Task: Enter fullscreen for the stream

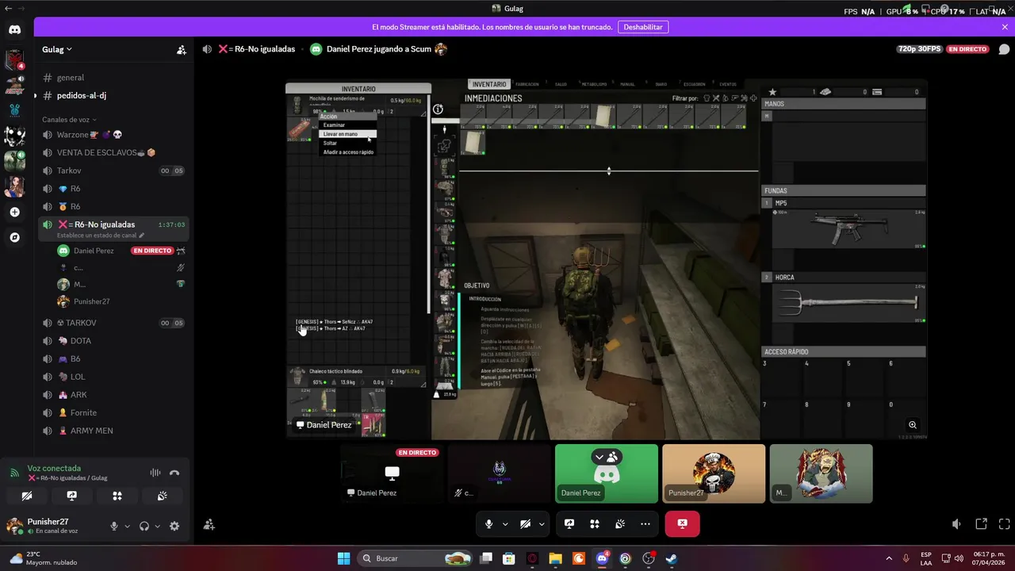Action: [1005, 524]
